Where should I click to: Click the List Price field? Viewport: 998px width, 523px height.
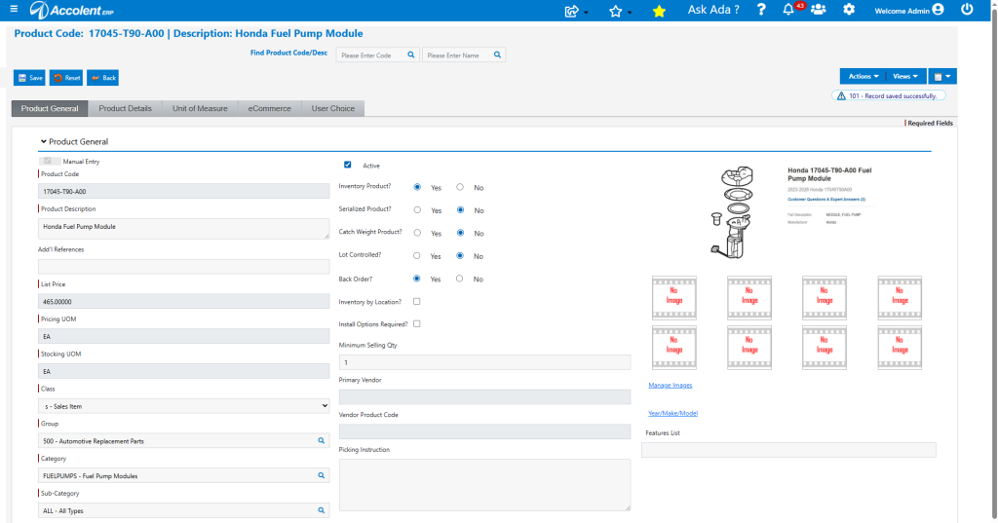[184, 302]
